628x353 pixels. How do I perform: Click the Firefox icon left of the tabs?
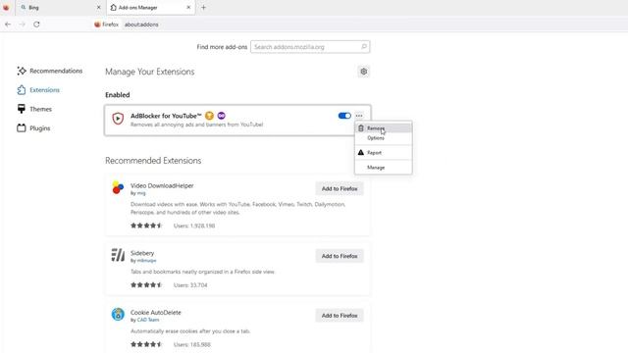pos(6,7)
